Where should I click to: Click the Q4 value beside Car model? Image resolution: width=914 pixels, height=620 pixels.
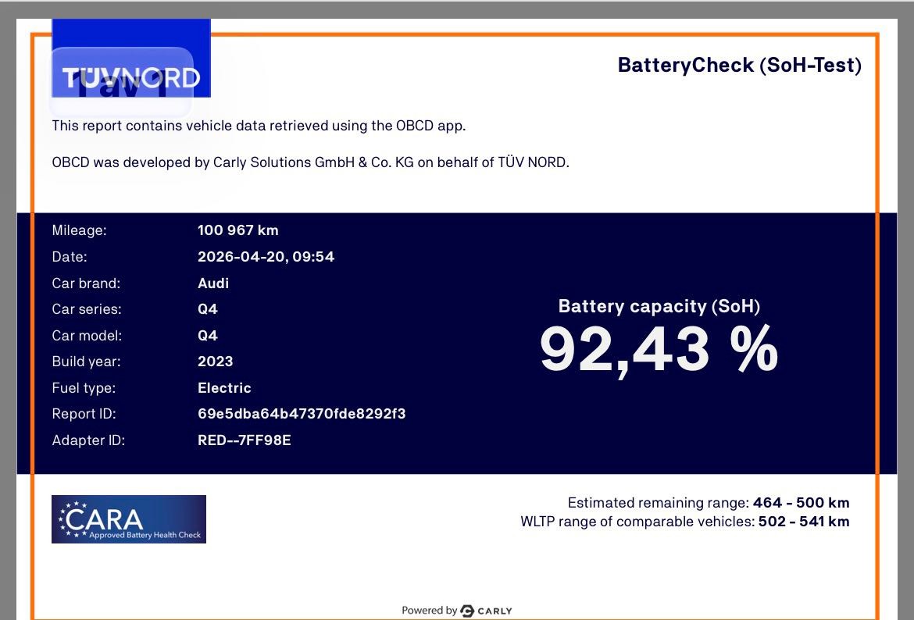208,336
